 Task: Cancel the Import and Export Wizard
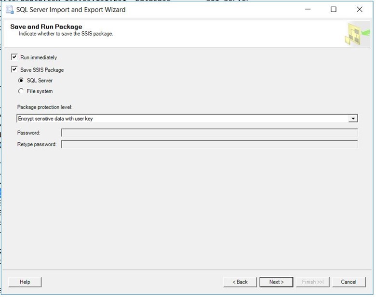coord(349,282)
